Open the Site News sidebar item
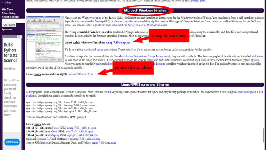Screen dimensions: 266x150 point(7,10)
